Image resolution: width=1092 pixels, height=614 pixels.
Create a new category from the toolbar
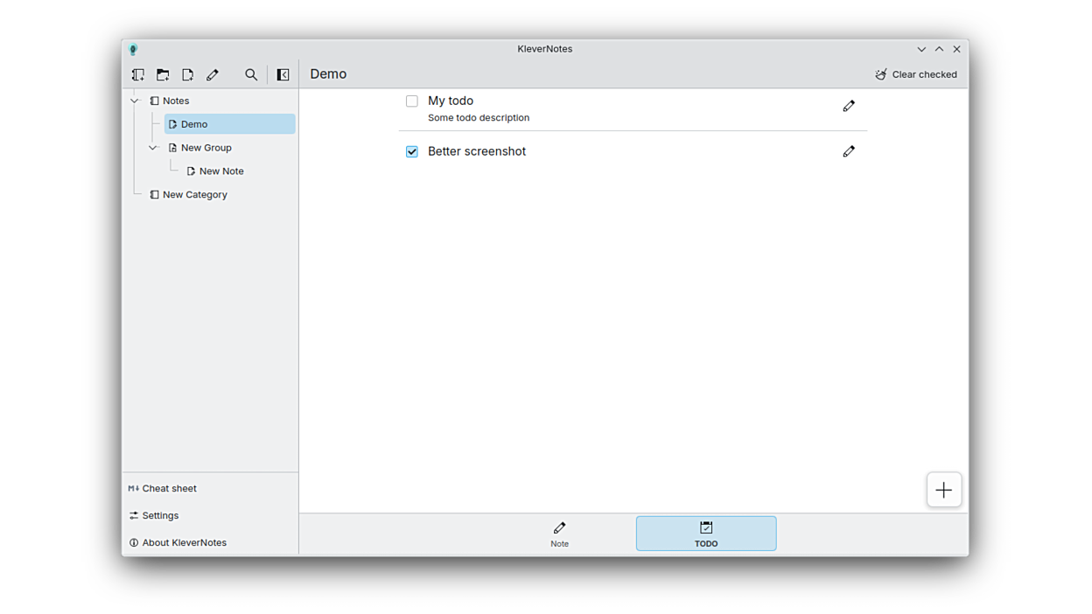click(138, 75)
